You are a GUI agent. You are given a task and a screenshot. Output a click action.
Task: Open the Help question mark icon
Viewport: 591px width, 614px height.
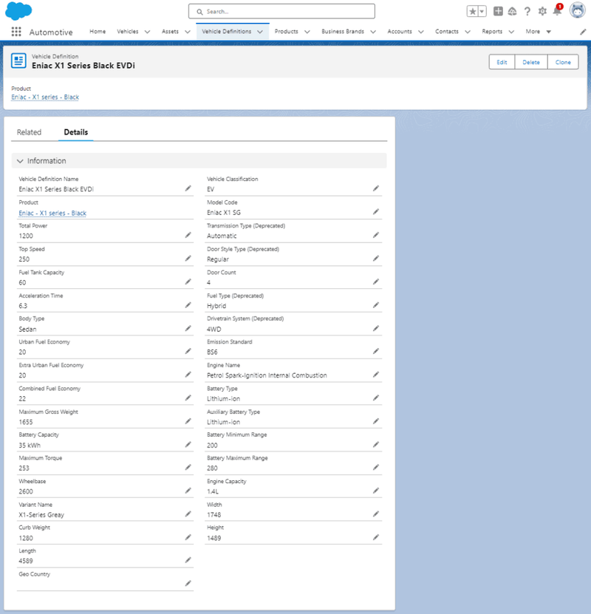[x=527, y=11]
